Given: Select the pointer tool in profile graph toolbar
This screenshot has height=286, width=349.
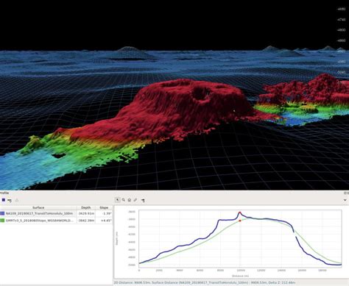Looking at the screenshot, I should 118,200.
